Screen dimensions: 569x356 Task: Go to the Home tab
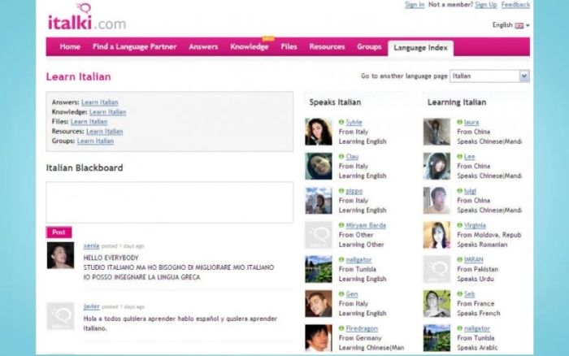pyautogui.click(x=70, y=46)
